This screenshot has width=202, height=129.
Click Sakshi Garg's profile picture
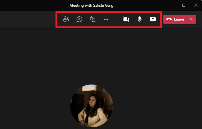click(92, 106)
